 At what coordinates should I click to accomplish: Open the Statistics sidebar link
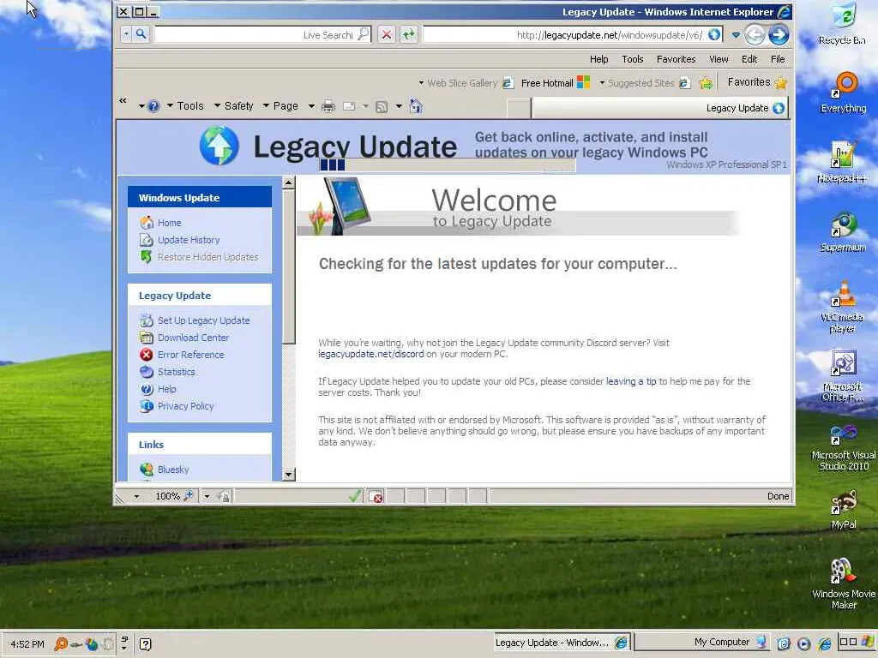point(177,372)
